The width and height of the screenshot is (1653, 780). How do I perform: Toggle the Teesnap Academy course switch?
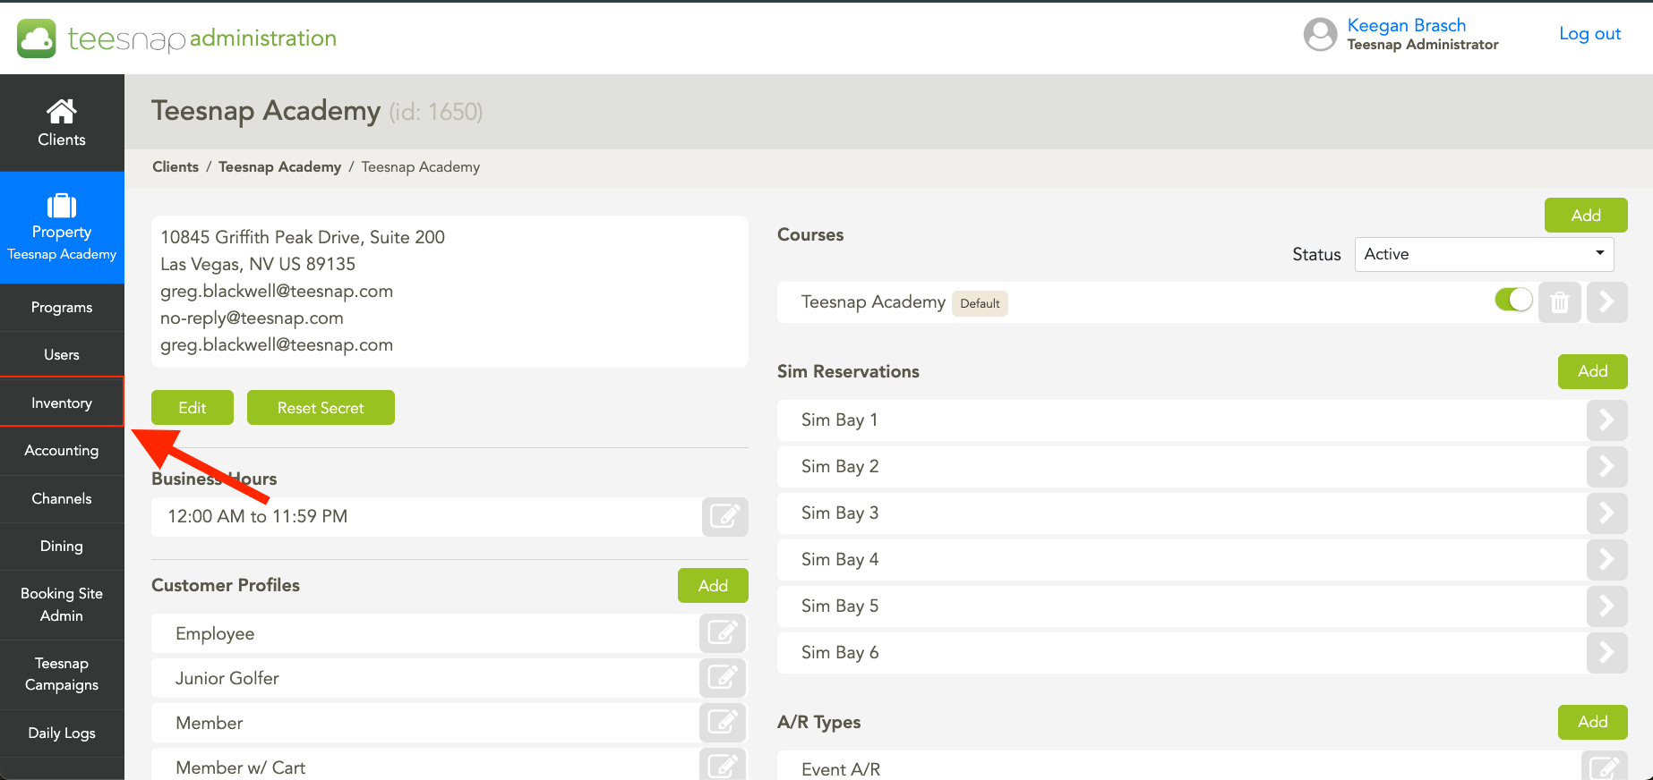[1513, 300]
